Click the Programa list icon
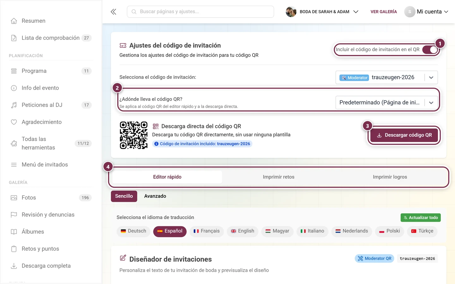Viewport: 455px width, 284px height. tap(14, 71)
